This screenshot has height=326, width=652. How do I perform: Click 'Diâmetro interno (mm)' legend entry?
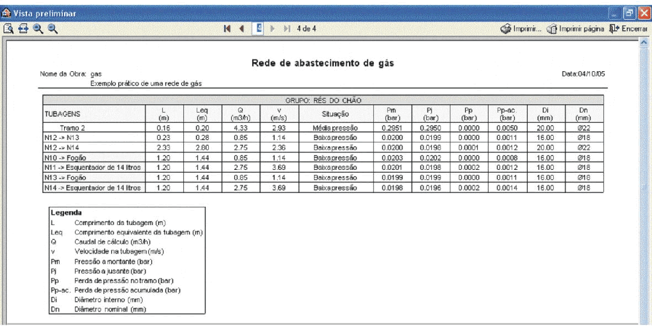click(109, 300)
